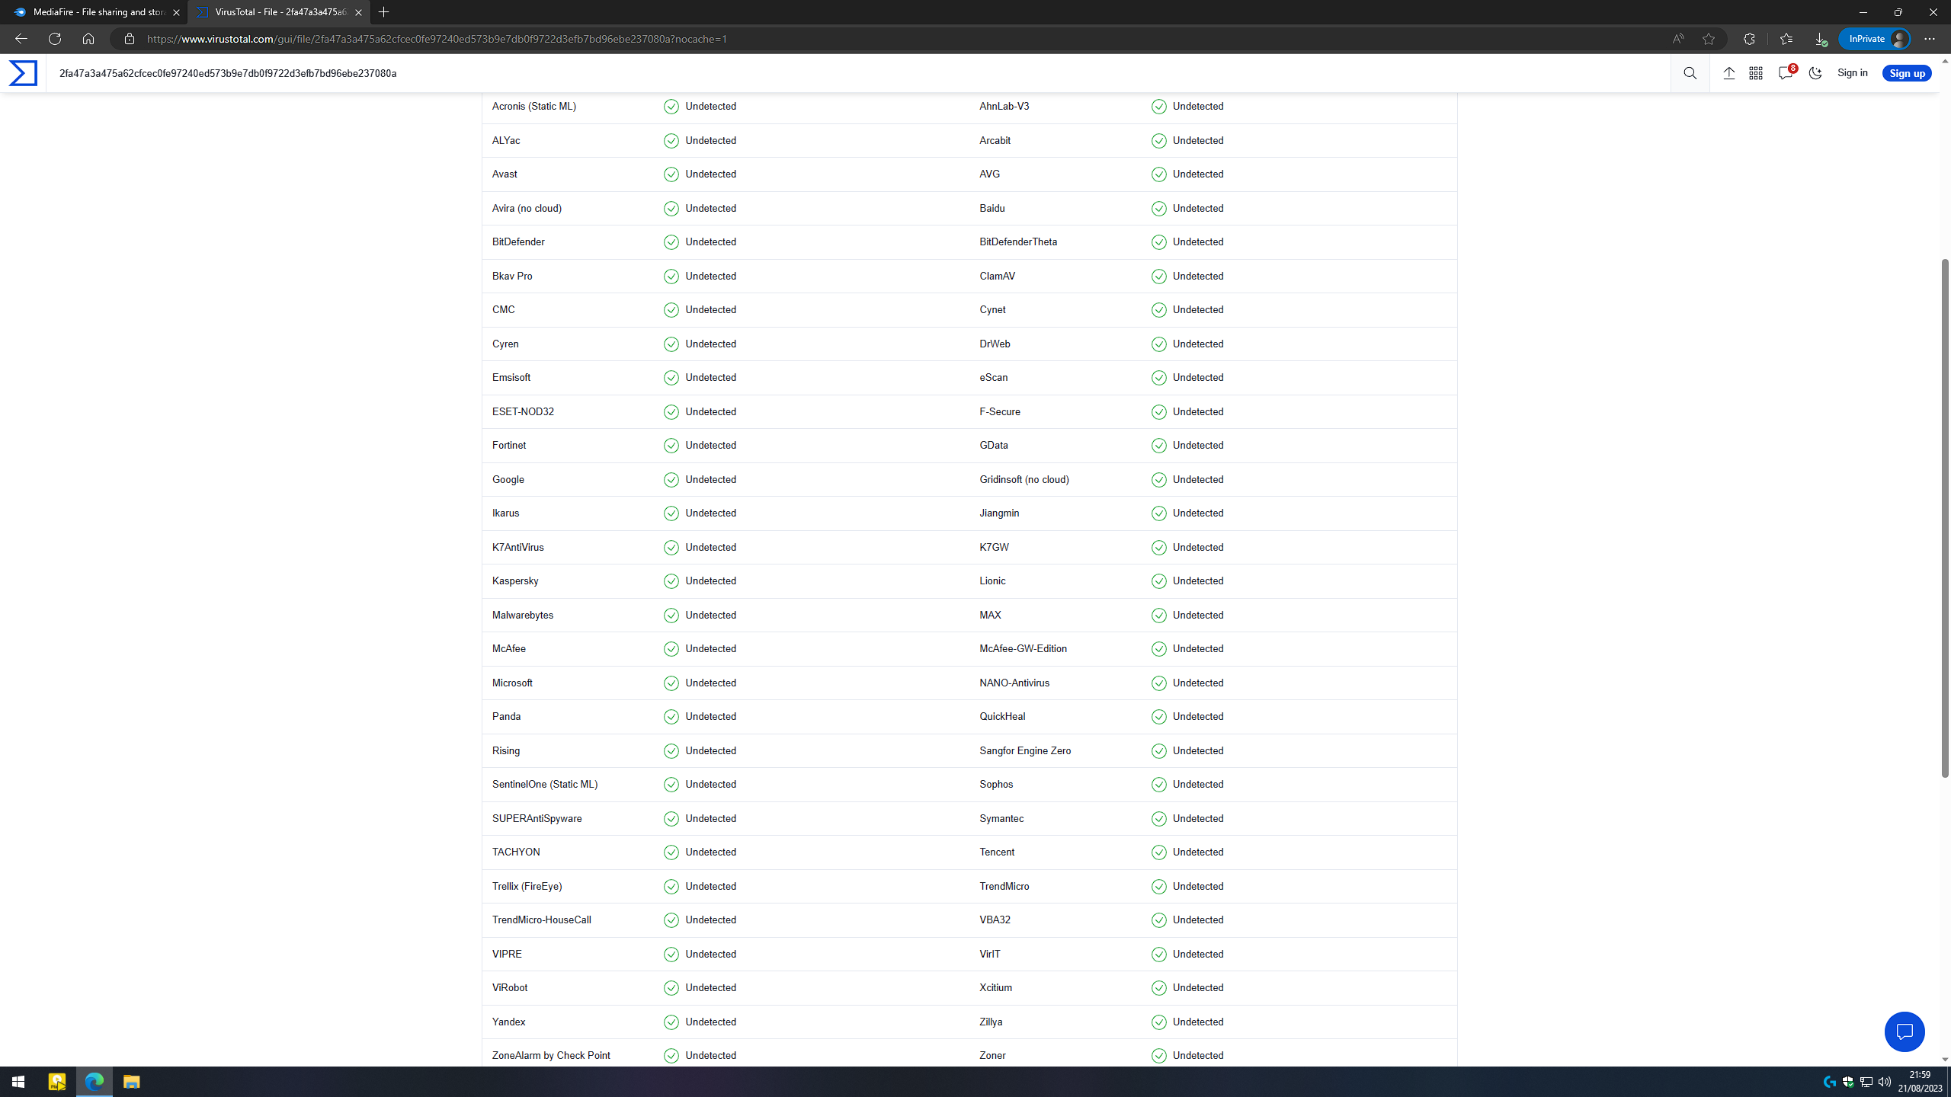
Task: Click the page vertical scrollbar thumb
Action: tap(1945, 518)
